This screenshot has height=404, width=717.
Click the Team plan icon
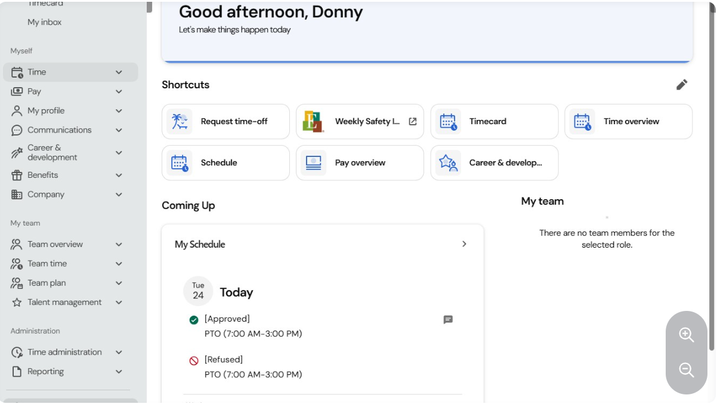tap(17, 283)
